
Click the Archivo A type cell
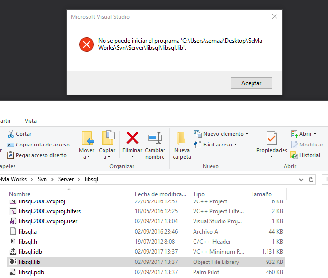pyautogui.click(x=206, y=232)
